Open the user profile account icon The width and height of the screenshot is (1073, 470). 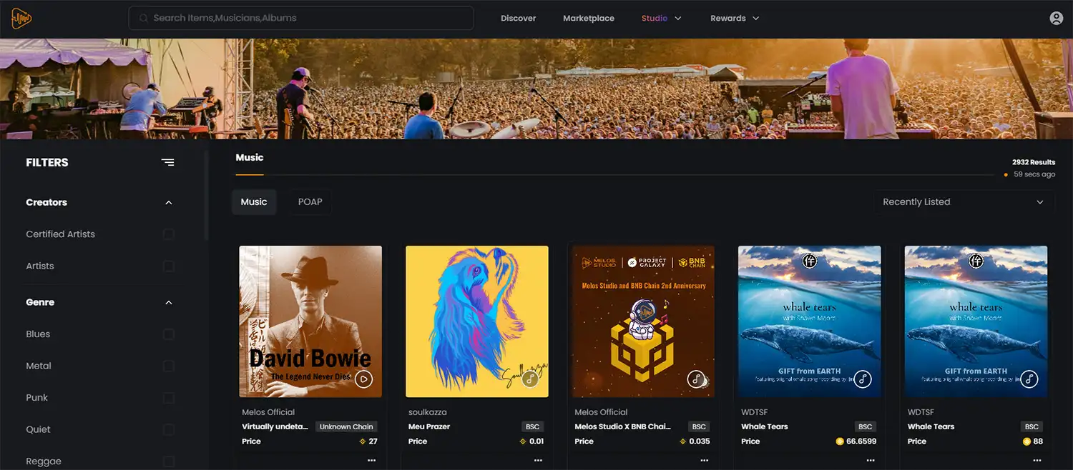[x=1056, y=19]
